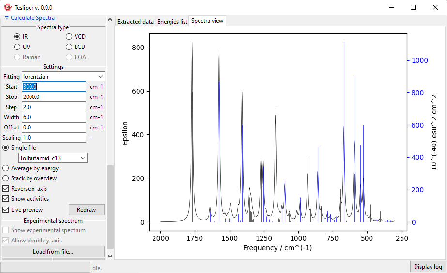
Task: Select the ECD spectra type
Action: pyautogui.click(x=69, y=47)
